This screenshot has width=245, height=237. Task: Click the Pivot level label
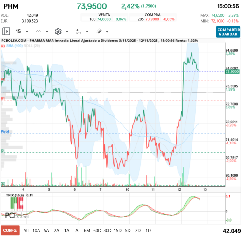(5, 131)
